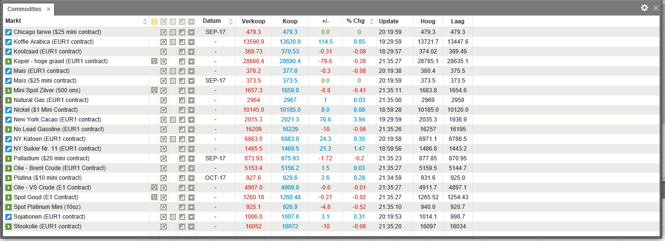Expand the dropdown arrow in the column header

tap(191, 21)
